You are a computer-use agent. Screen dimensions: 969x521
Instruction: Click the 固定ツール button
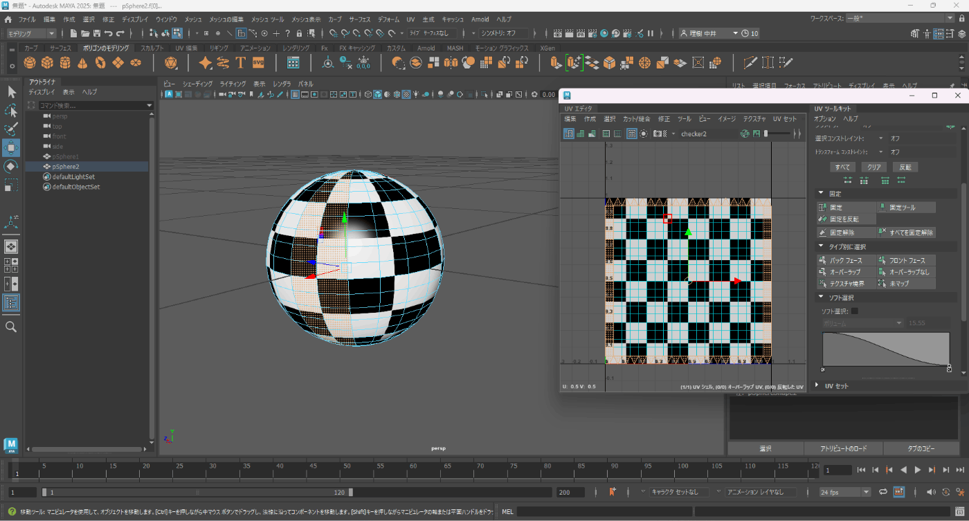[906, 208]
